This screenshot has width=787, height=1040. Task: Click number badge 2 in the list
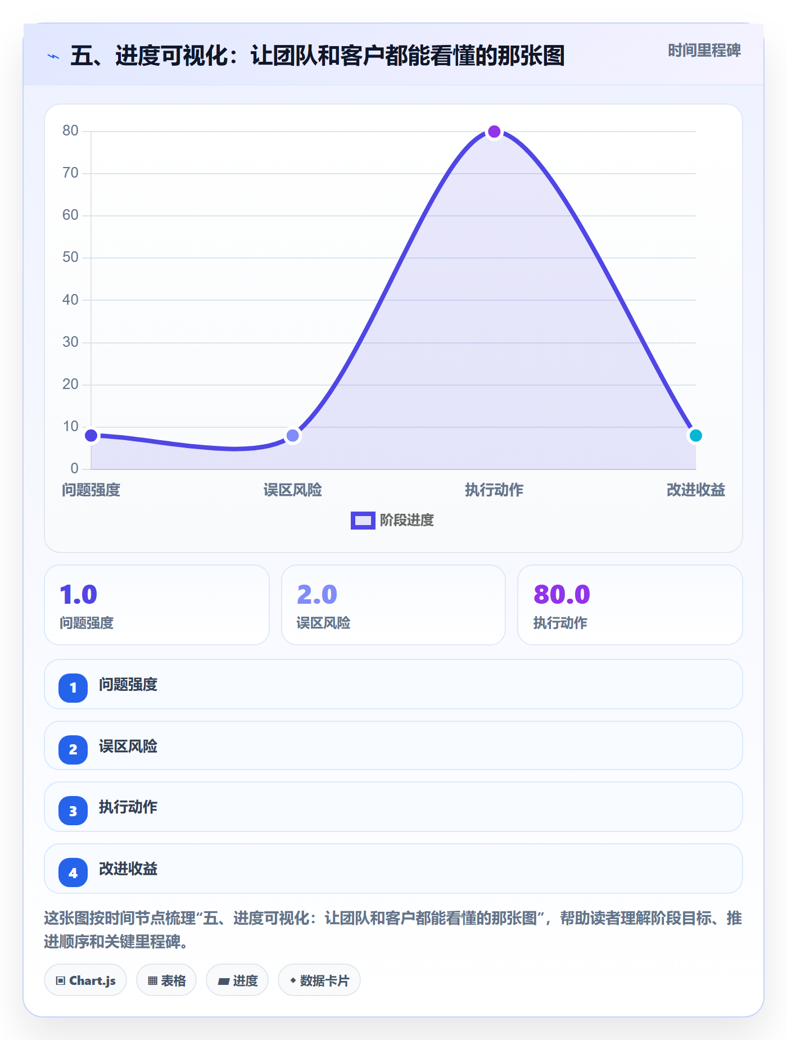[x=73, y=749]
